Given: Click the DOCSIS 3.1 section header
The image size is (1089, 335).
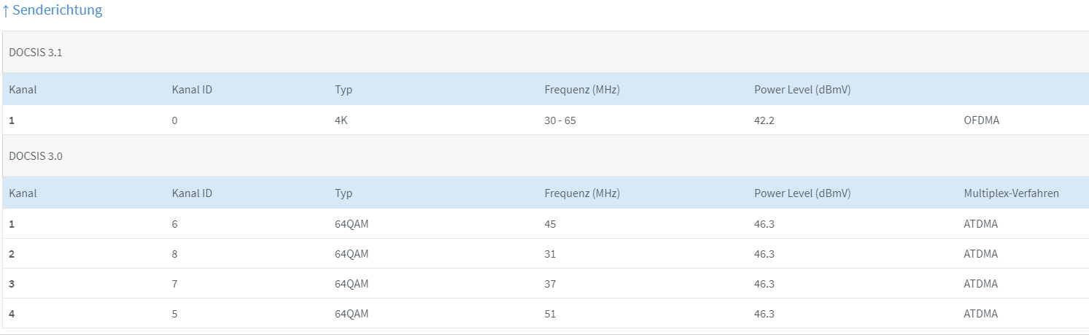Looking at the screenshot, I should pos(35,52).
